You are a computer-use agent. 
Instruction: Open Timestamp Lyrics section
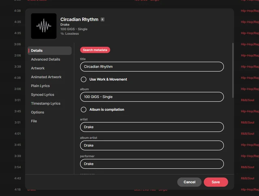46,103
